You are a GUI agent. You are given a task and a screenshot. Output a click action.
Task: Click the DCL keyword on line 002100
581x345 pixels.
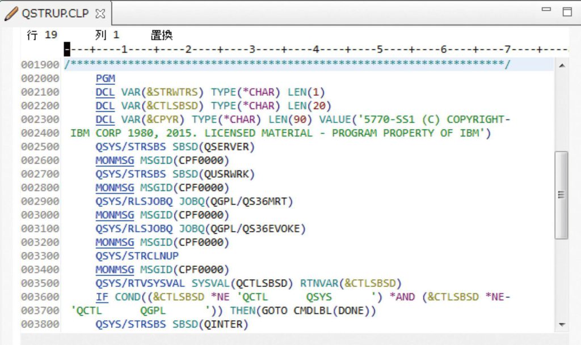(105, 92)
